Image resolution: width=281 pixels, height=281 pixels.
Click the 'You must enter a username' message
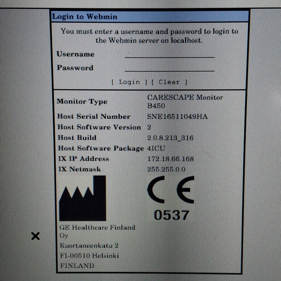click(x=149, y=36)
